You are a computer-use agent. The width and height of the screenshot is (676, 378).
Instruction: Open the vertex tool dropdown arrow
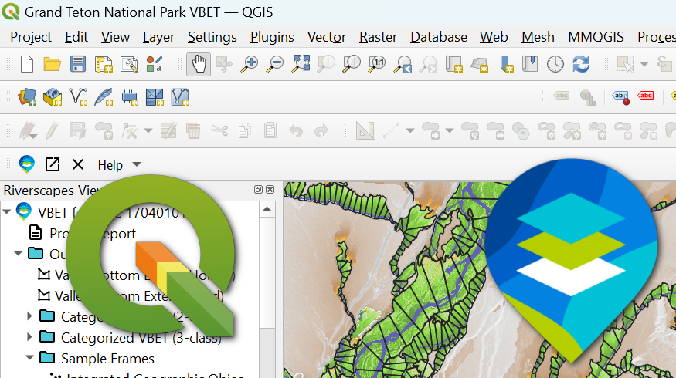(x=148, y=130)
